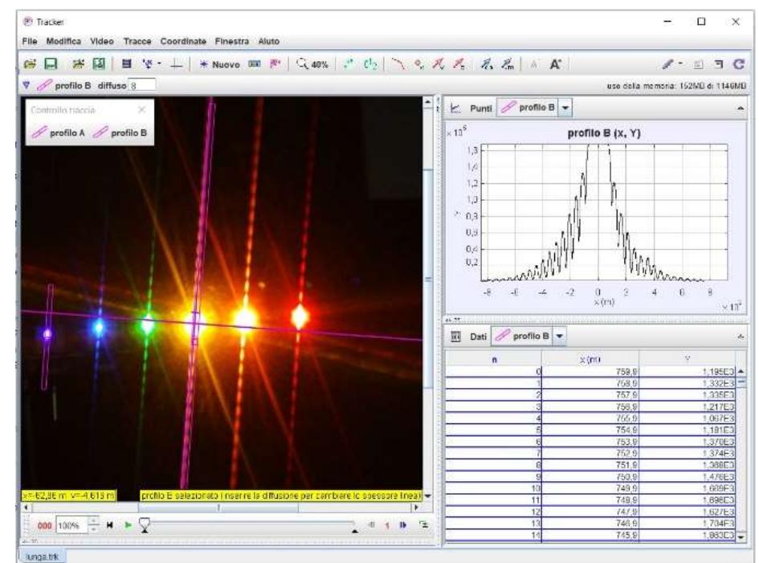Viewport: 759px width, 563px height.
Task: Click the red step size 1 button
Action: pyautogui.click(x=387, y=525)
